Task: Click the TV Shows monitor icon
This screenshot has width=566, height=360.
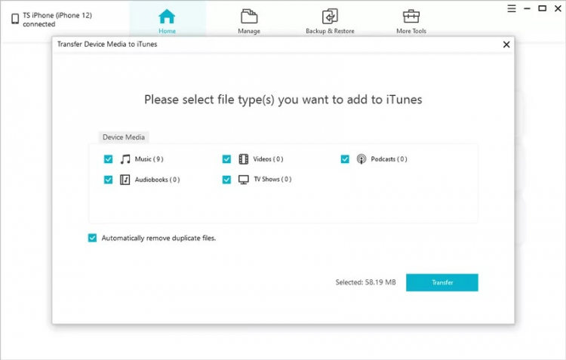Action: coord(244,180)
